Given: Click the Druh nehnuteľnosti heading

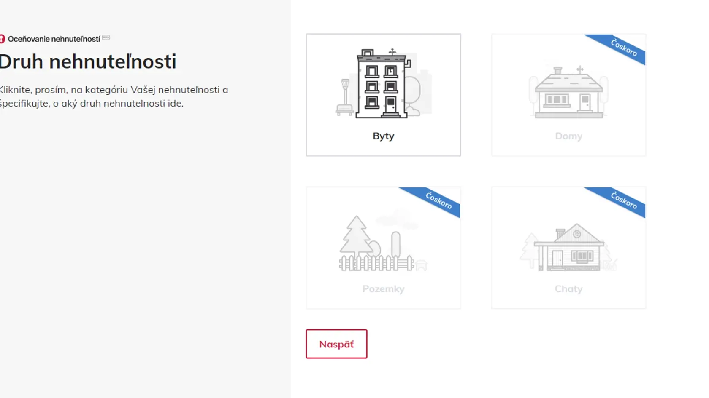Looking at the screenshot, I should tap(88, 62).
